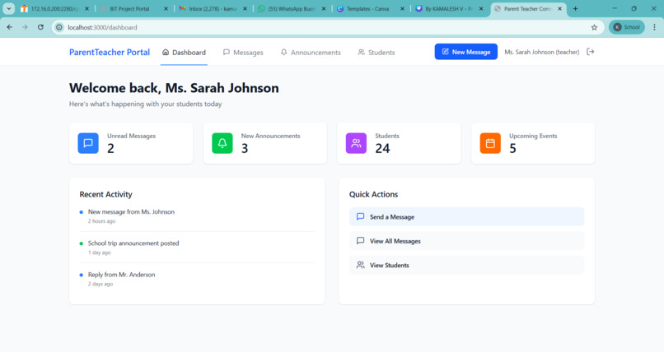Click the '2 days ago' timestamp
The width and height of the screenshot is (664, 352).
tap(101, 284)
